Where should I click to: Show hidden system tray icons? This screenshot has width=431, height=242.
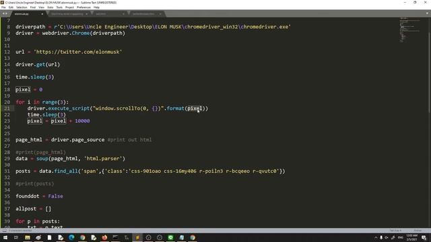point(376,237)
